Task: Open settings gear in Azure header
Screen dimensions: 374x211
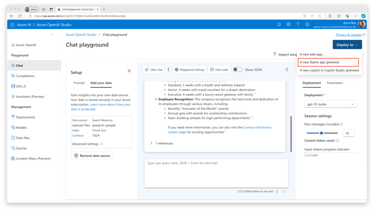Action: click(x=288, y=24)
